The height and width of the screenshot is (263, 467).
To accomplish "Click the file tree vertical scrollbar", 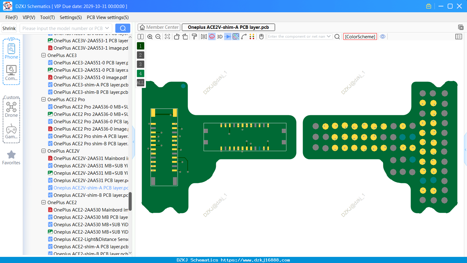I will click(130, 201).
